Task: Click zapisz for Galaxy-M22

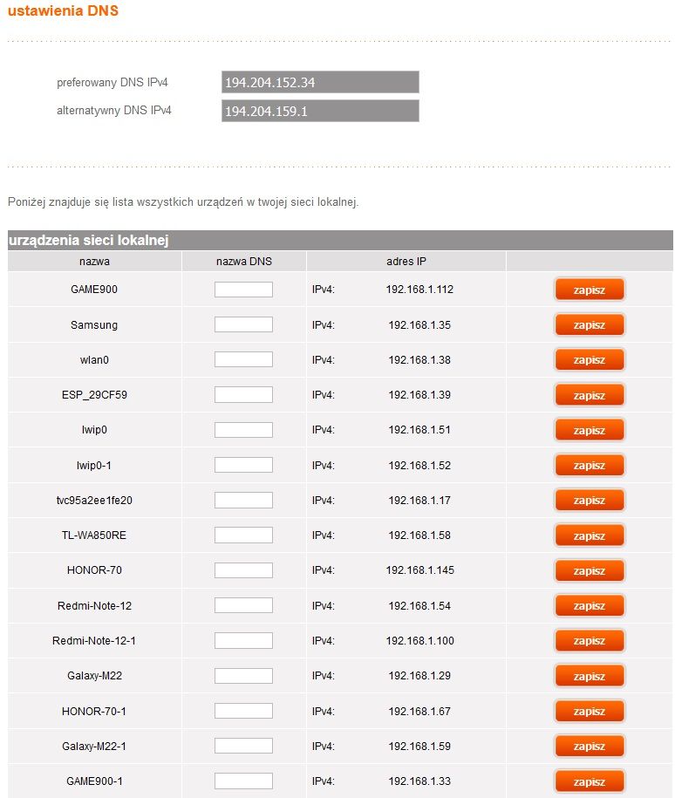Action: click(589, 676)
